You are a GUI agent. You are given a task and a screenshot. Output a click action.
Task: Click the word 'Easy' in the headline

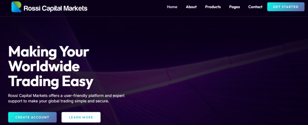coord(78,81)
